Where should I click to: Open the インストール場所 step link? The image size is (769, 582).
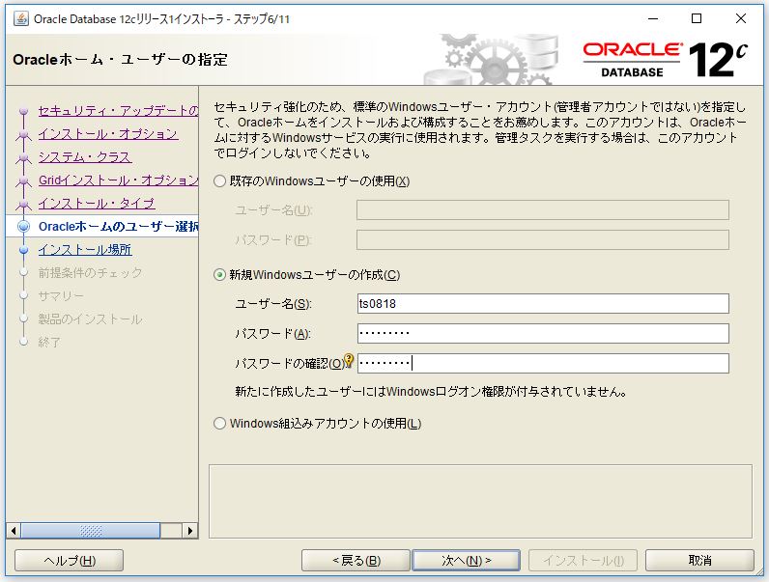click(x=85, y=250)
